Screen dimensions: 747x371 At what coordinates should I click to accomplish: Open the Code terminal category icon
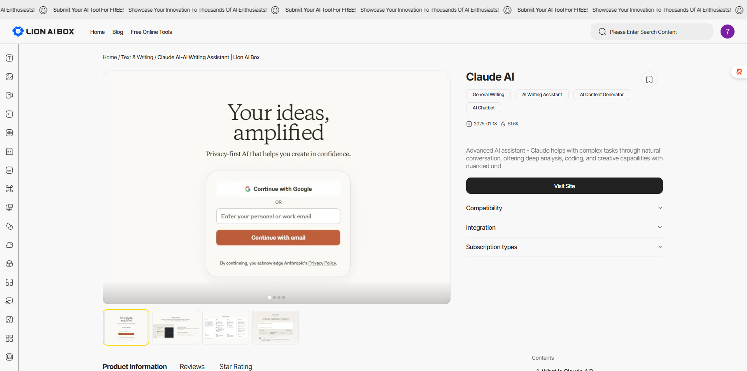[9, 114]
